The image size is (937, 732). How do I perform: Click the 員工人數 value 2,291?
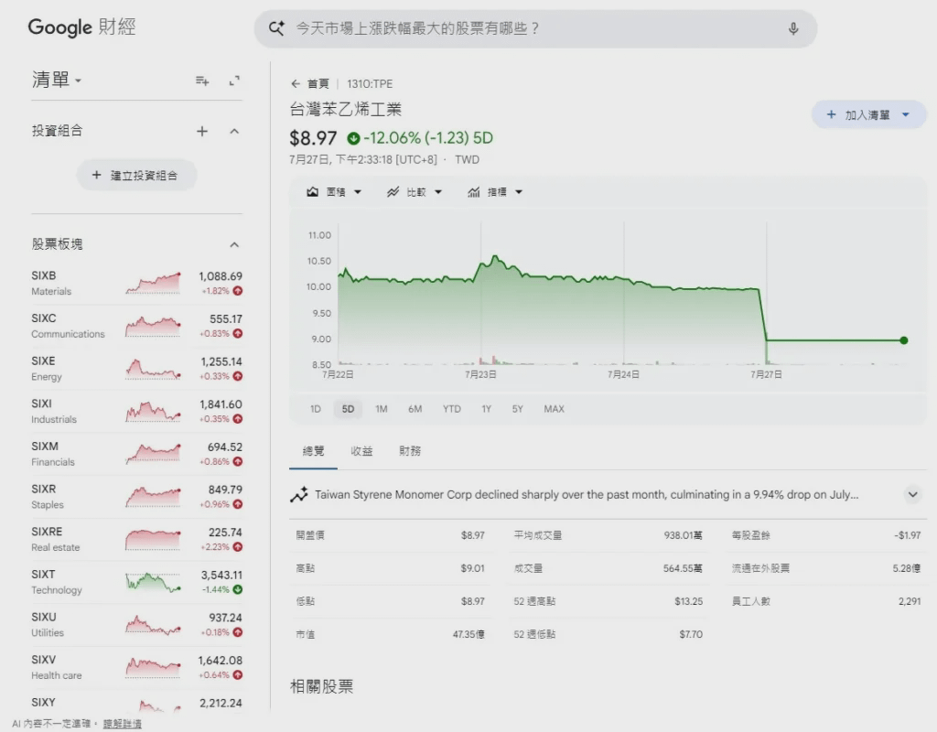pos(910,601)
